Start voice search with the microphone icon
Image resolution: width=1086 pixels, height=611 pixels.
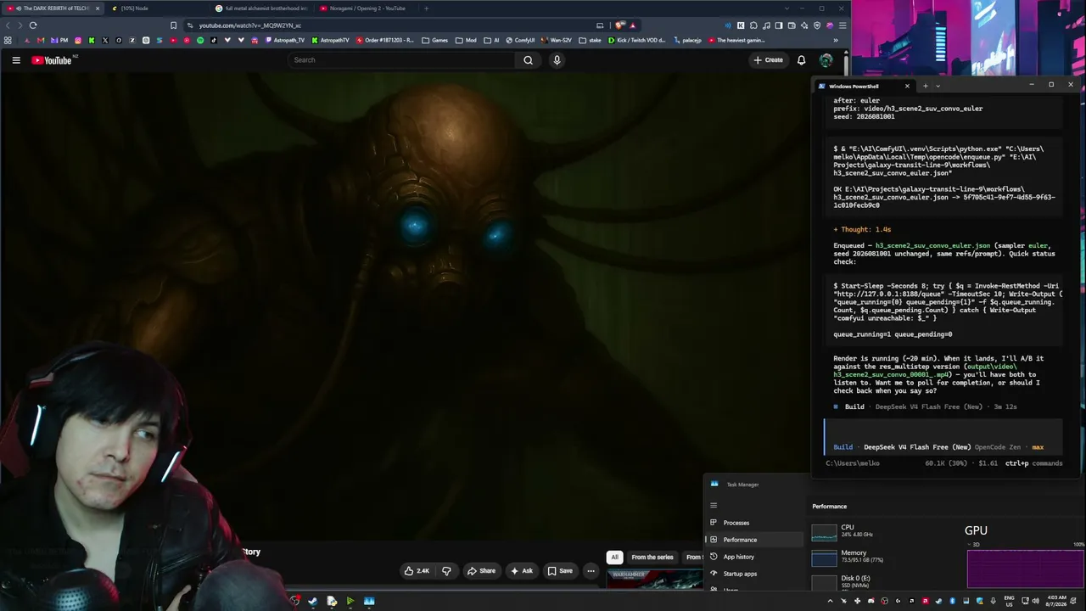557,60
